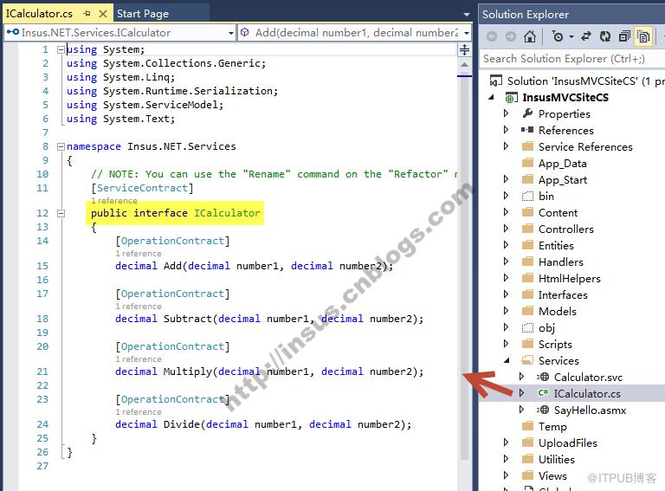Click the Search Solution Explorer input box

coord(571,59)
